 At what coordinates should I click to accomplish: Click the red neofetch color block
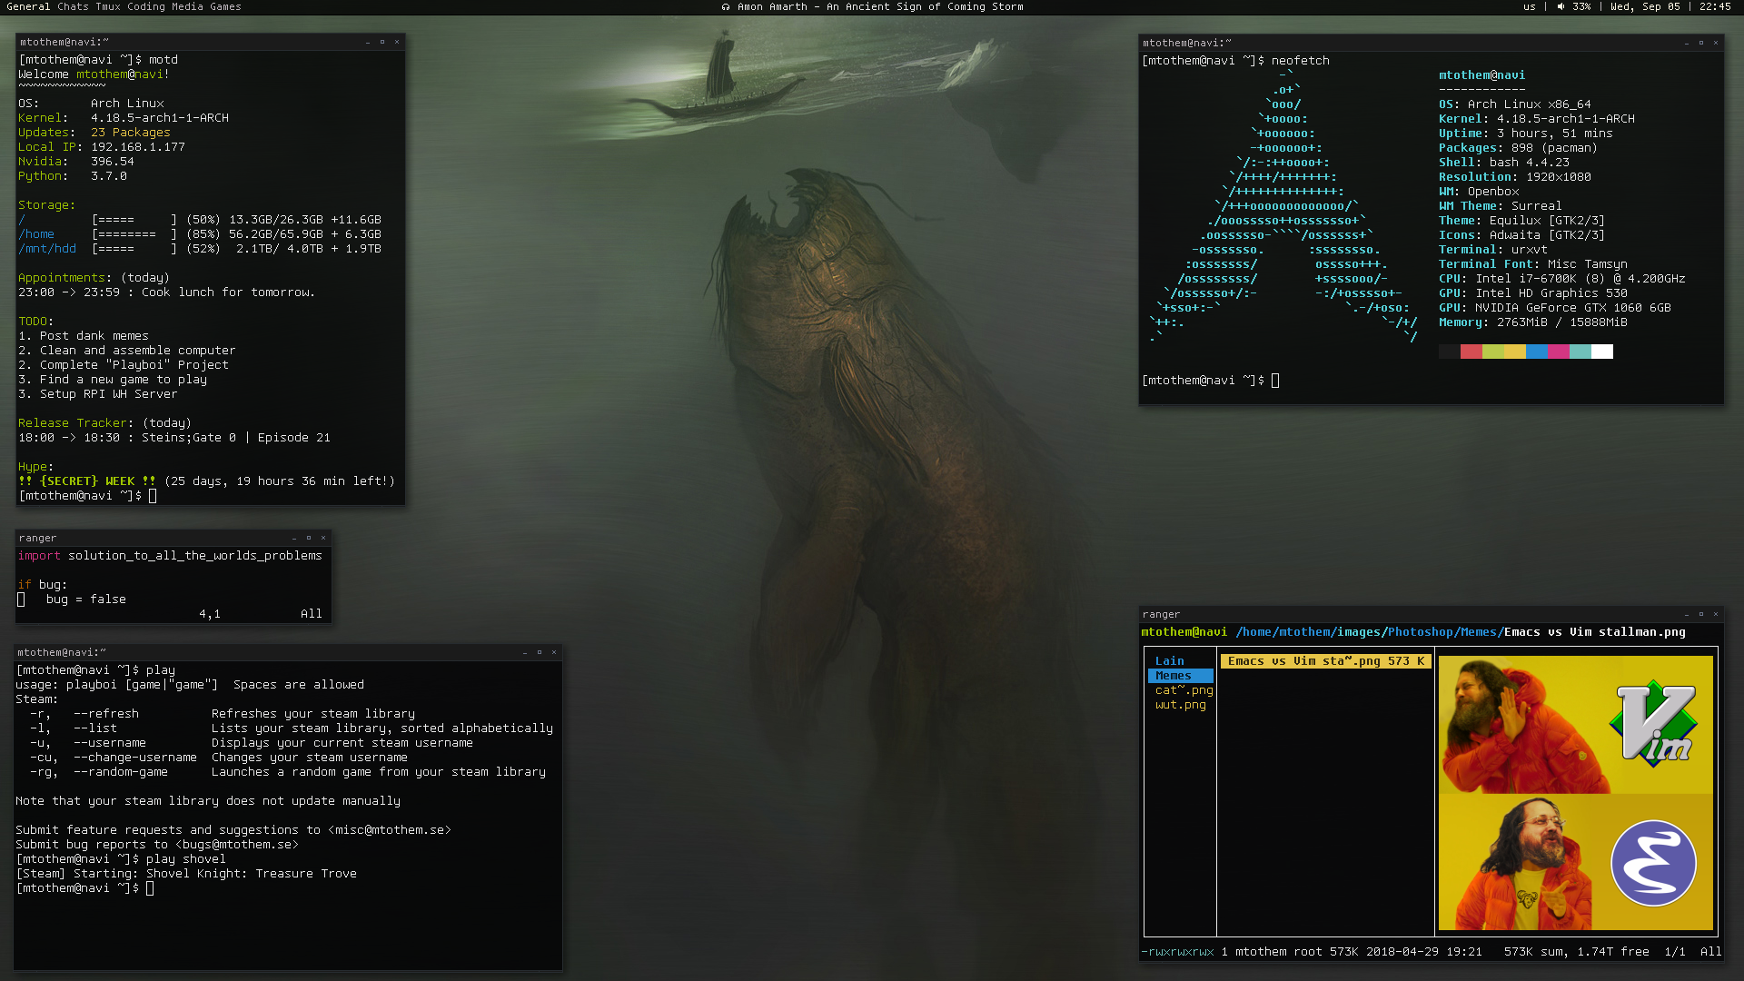click(x=1471, y=352)
